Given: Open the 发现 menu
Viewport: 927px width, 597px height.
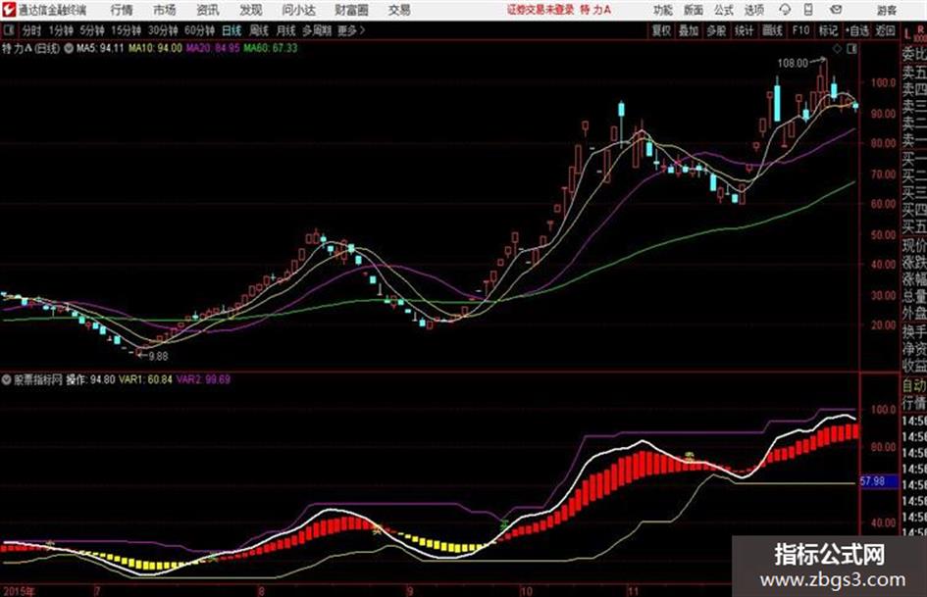Looking at the screenshot, I should click(251, 10).
